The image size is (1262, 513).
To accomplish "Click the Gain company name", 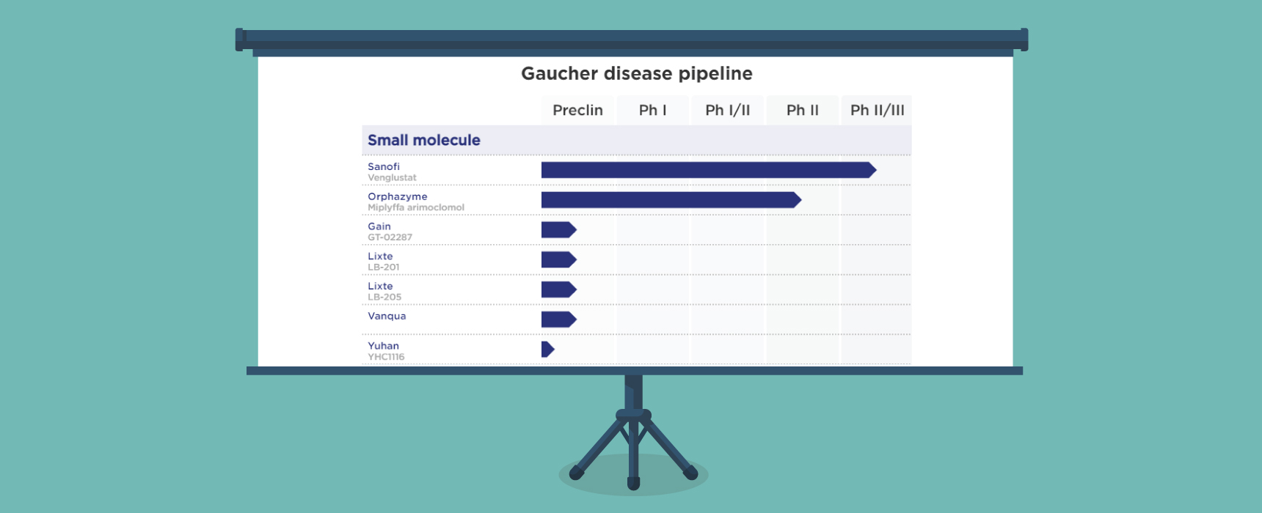I will (379, 226).
